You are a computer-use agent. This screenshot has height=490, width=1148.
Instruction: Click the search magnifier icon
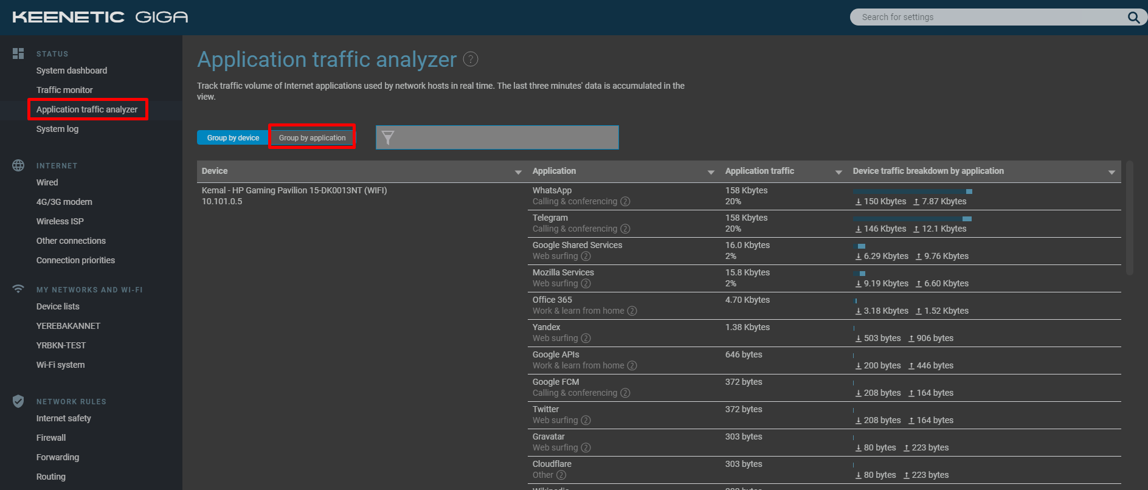1133,17
